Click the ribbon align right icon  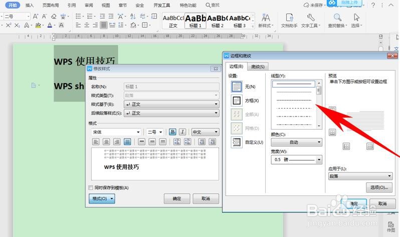click(95, 25)
